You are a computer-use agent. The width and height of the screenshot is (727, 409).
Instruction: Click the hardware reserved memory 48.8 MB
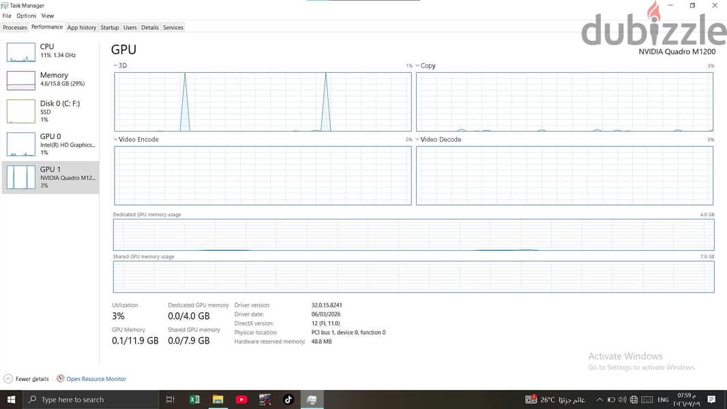pyautogui.click(x=321, y=342)
